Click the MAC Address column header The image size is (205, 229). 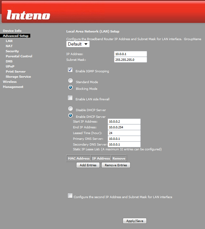click(x=79, y=159)
